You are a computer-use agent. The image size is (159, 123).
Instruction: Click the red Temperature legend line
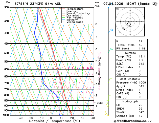pos(64,9)
